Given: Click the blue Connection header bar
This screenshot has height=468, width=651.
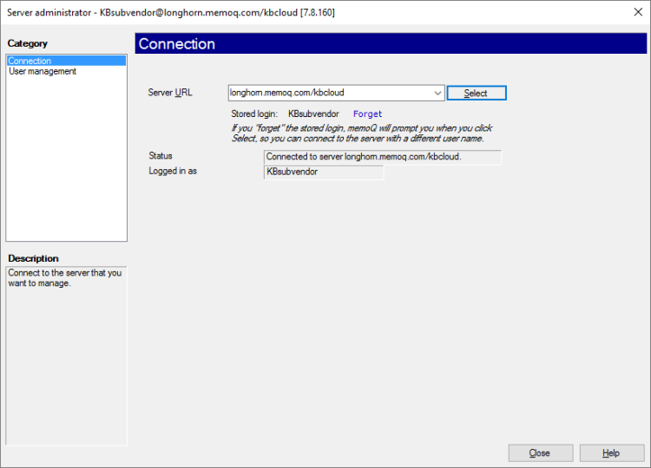Looking at the screenshot, I should [x=391, y=44].
